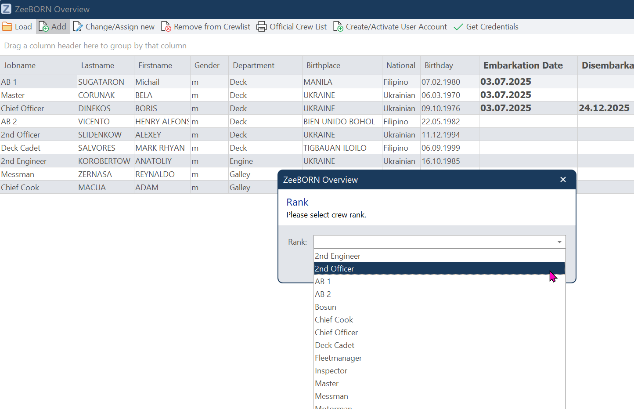Select 2nd Officer from the rank list
This screenshot has width=634, height=409.
(x=439, y=269)
